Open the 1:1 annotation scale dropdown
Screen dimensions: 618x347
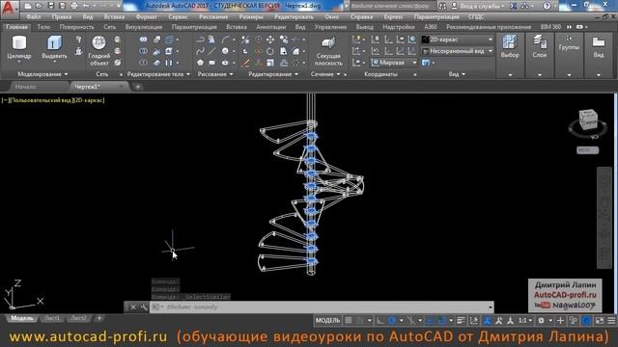pos(524,321)
